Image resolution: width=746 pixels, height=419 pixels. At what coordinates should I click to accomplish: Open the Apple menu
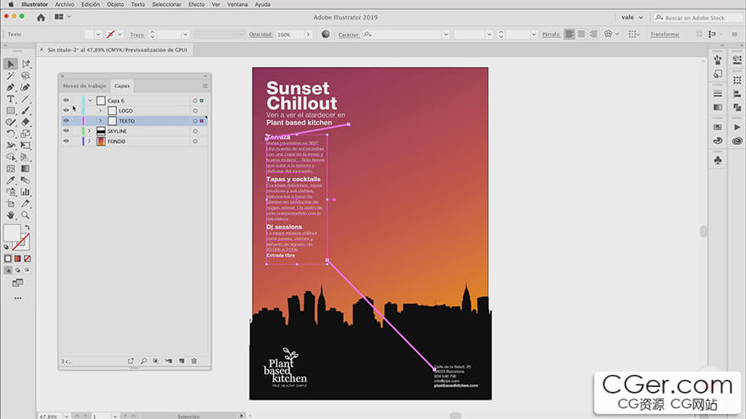10,4
